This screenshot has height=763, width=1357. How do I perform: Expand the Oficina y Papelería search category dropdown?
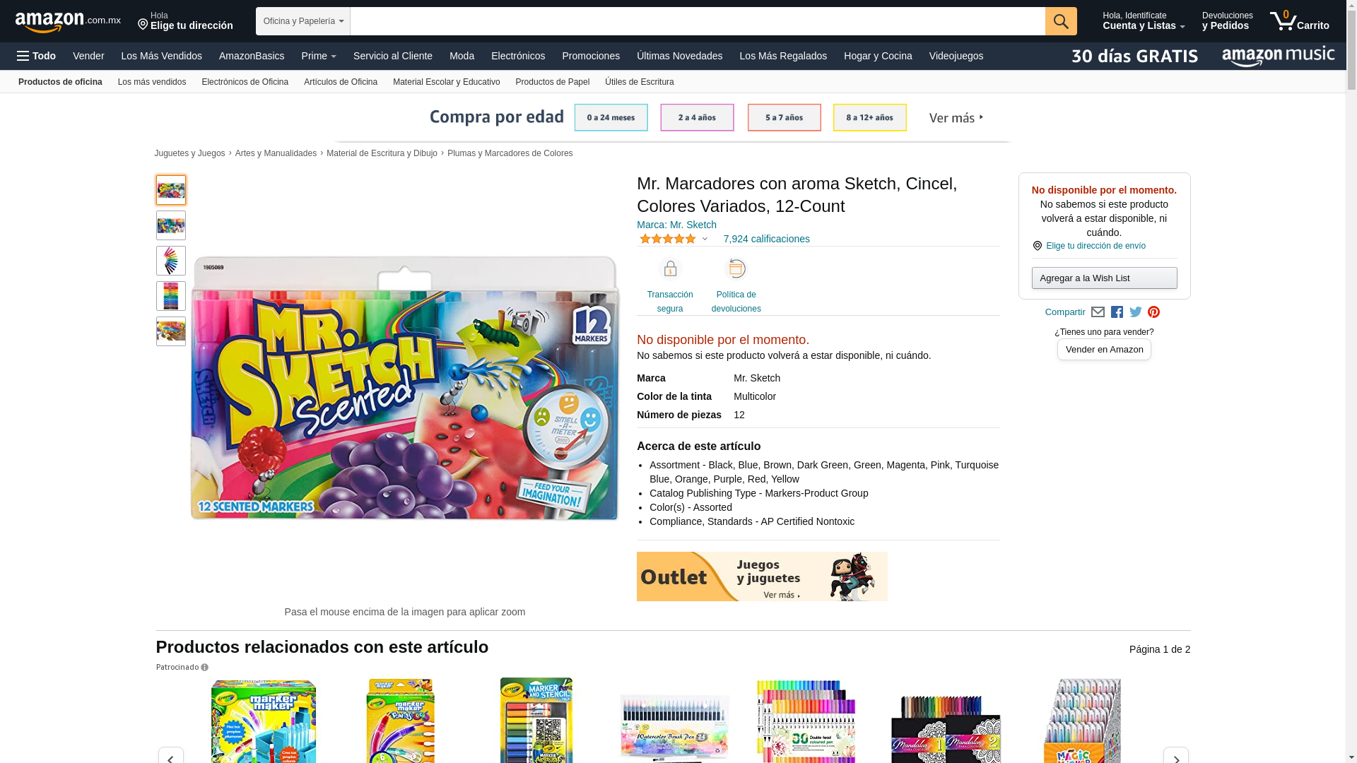(x=302, y=21)
